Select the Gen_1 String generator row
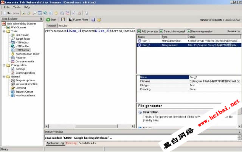 [189, 41]
